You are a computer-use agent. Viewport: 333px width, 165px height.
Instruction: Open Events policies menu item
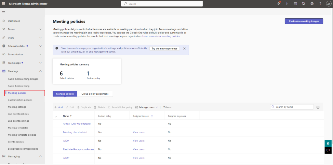16,142
